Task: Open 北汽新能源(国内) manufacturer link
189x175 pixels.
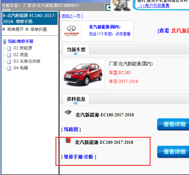Action: pos(105,27)
